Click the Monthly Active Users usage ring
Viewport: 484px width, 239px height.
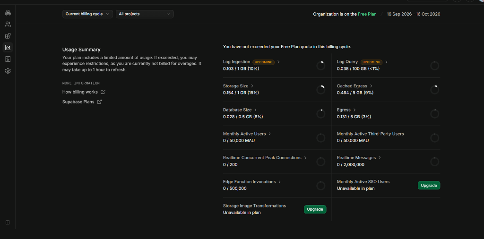point(321,137)
